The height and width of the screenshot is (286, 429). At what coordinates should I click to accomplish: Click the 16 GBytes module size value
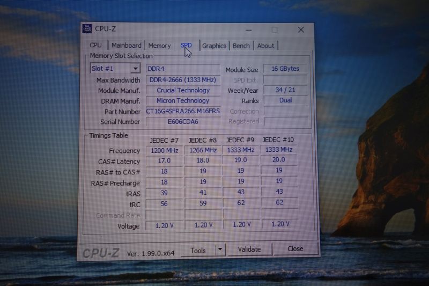[x=285, y=69]
